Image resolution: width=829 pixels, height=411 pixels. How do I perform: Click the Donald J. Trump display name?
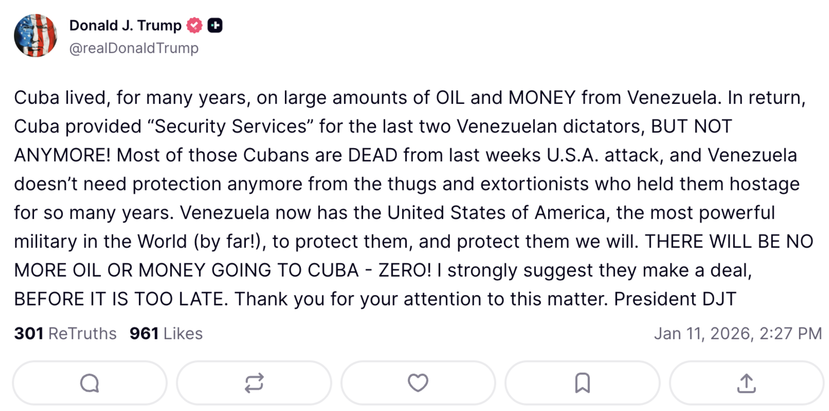(x=125, y=26)
